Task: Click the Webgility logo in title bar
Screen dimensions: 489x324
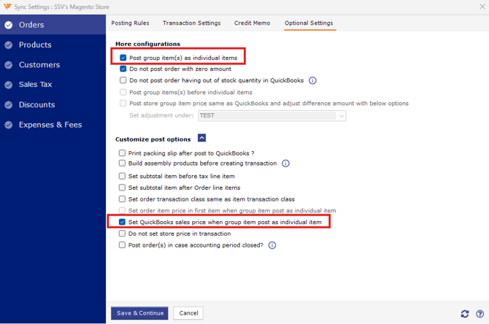Action: pos(7,7)
